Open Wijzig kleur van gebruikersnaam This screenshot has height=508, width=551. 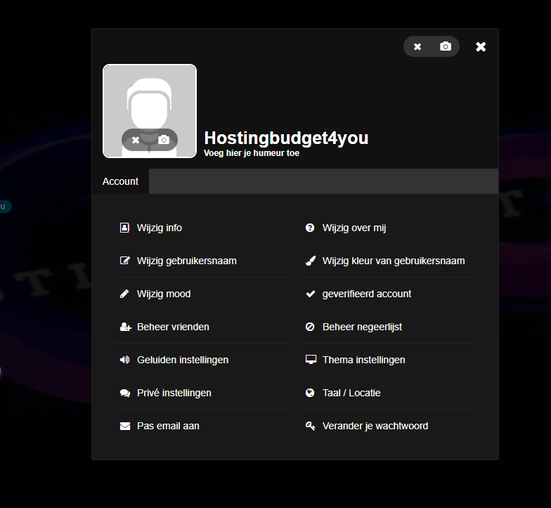[x=394, y=261]
